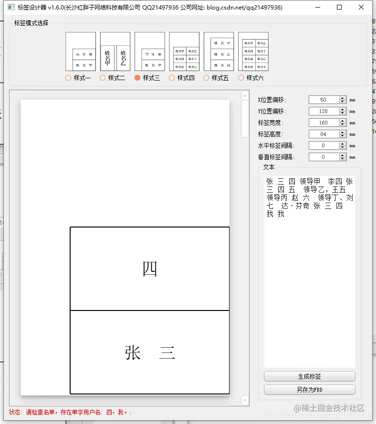Select the 样式三 radio button

[147, 78]
